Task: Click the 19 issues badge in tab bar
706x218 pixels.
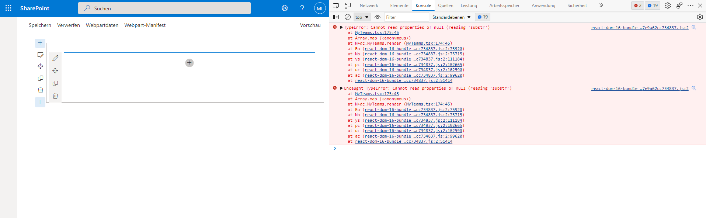Action: pos(653,6)
